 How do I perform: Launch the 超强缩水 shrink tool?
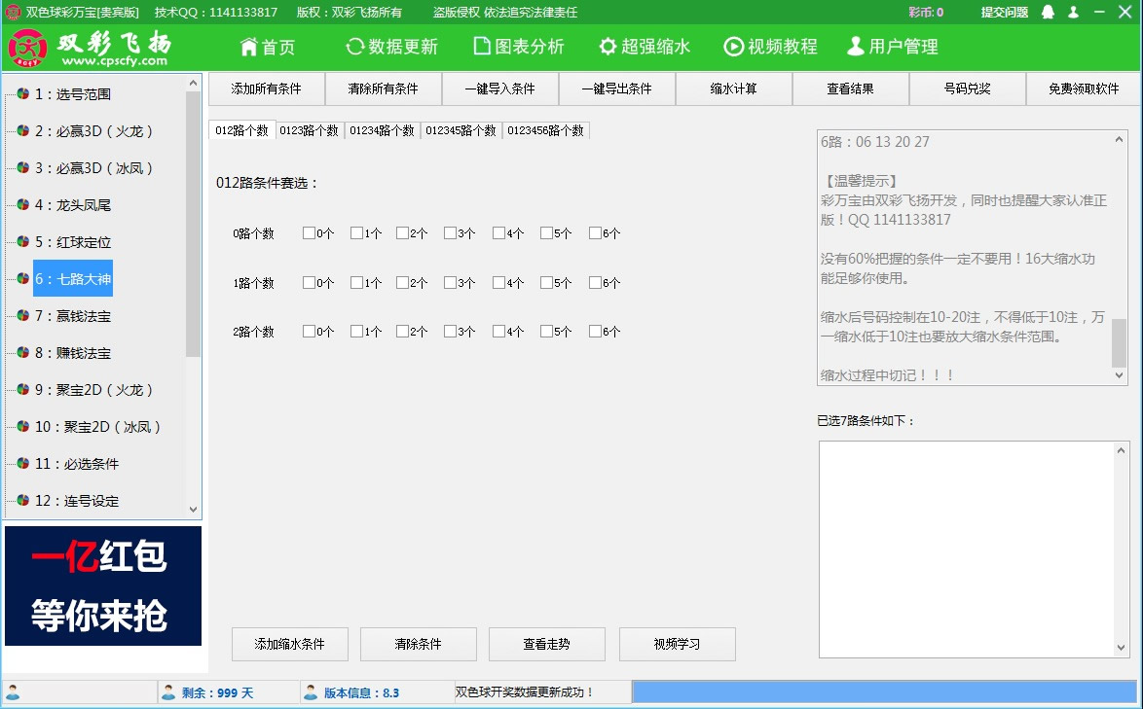click(646, 46)
